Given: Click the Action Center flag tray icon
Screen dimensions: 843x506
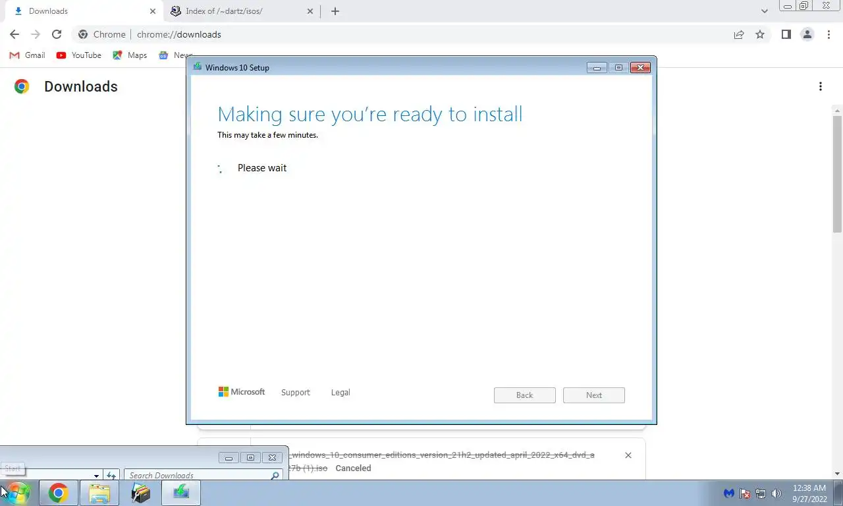Looking at the screenshot, I should [745, 493].
